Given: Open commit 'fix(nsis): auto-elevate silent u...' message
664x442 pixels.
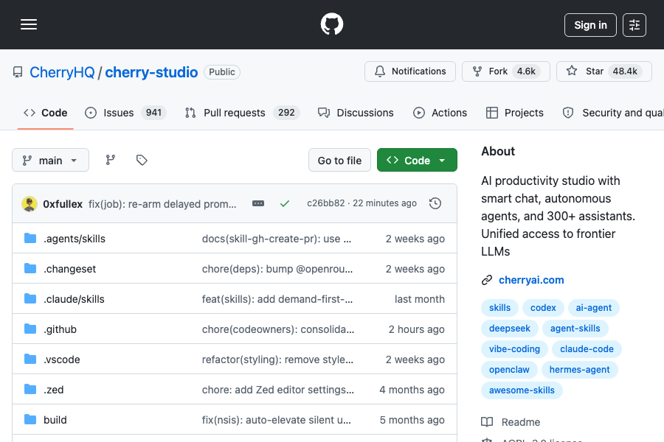Looking at the screenshot, I should [277, 420].
